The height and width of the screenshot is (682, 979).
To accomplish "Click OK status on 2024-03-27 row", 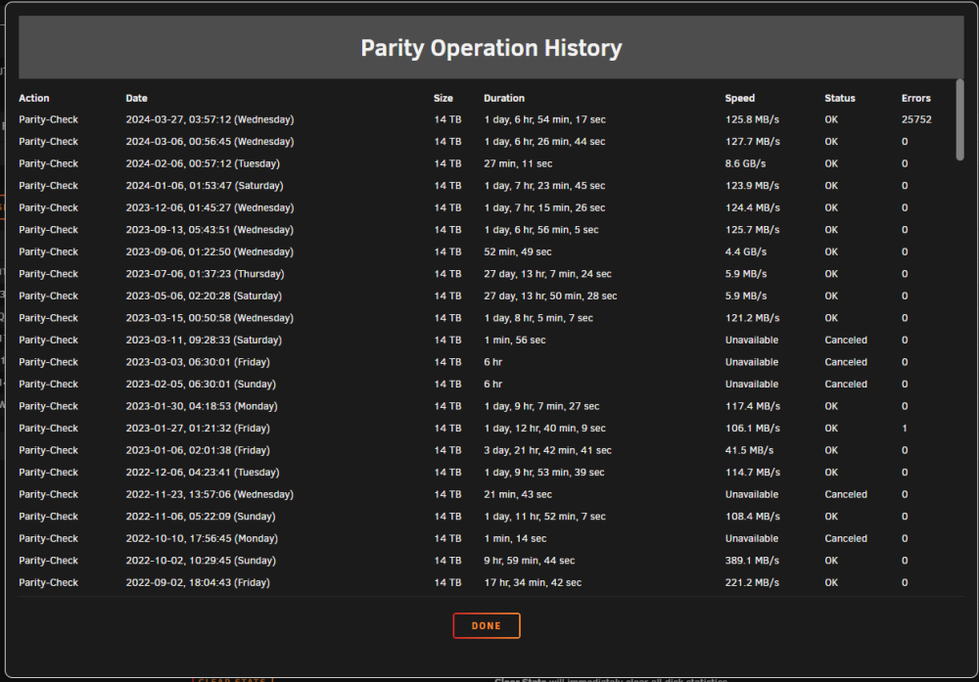I will tap(831, 119).
